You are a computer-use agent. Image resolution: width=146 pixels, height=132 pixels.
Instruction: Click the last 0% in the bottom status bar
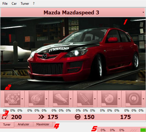point(122,130)
